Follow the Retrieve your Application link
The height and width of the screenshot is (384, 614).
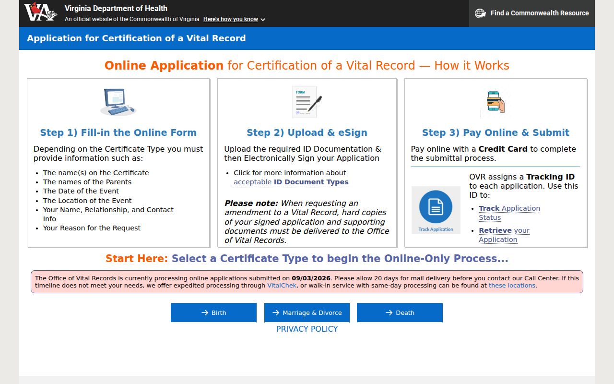pyautogui.click(x=504, y=235)
